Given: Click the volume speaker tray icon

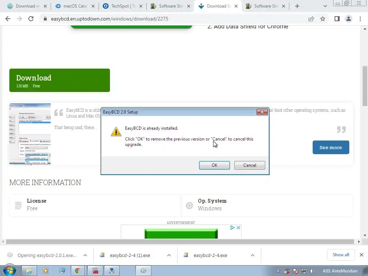Looking at the screenshot, I should 312,271.
